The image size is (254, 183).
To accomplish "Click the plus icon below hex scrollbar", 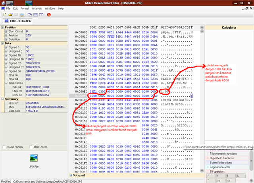I will point(202,171).
